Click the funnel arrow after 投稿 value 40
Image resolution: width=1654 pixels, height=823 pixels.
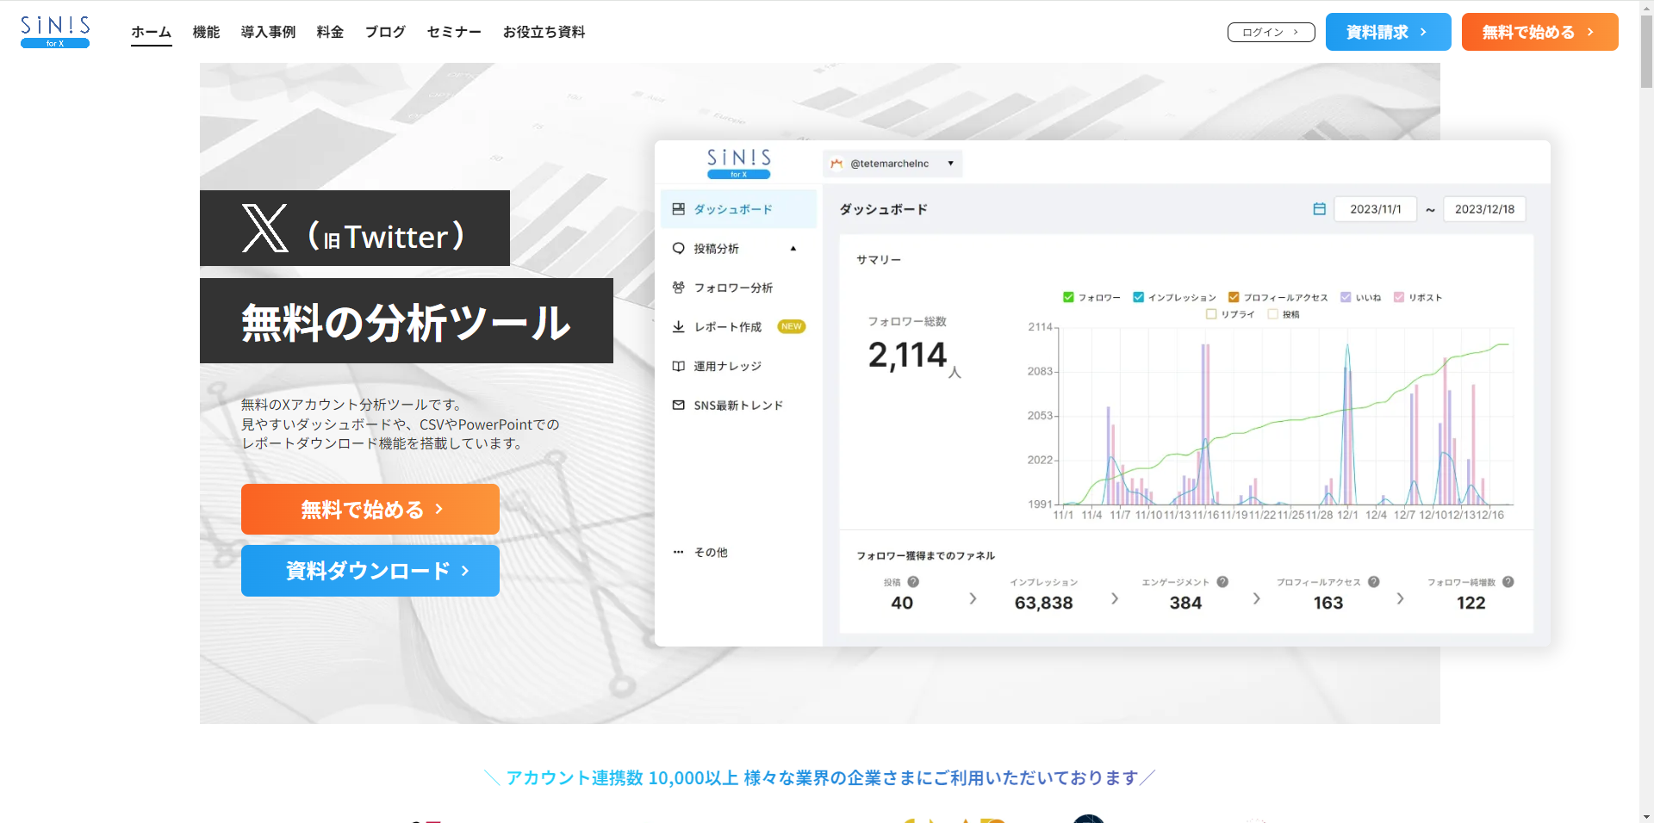(x=973, y=598)
